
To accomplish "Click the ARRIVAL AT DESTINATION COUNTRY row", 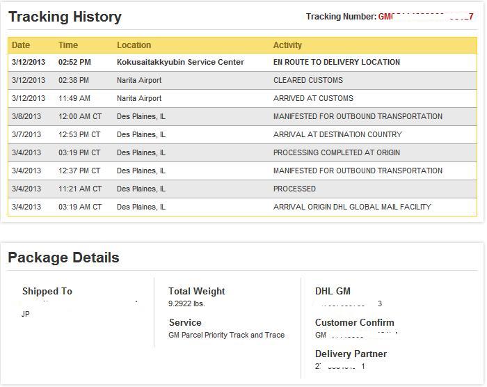I will point(337,134).
